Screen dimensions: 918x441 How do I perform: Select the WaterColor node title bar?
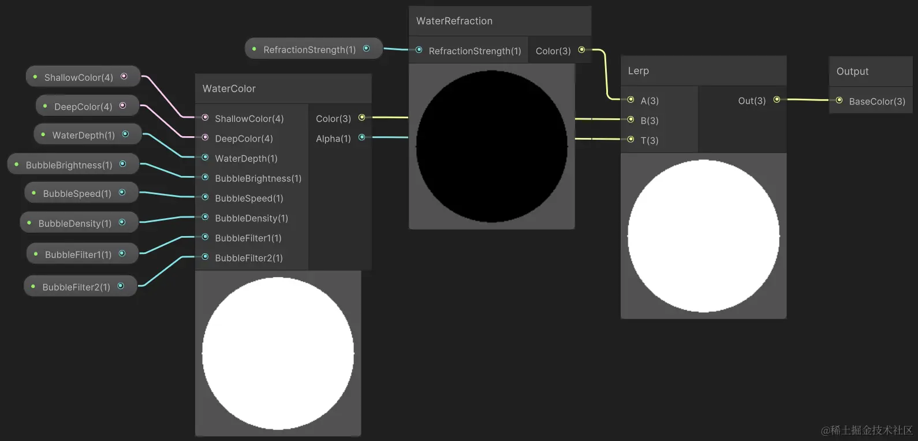click(283, 89)
